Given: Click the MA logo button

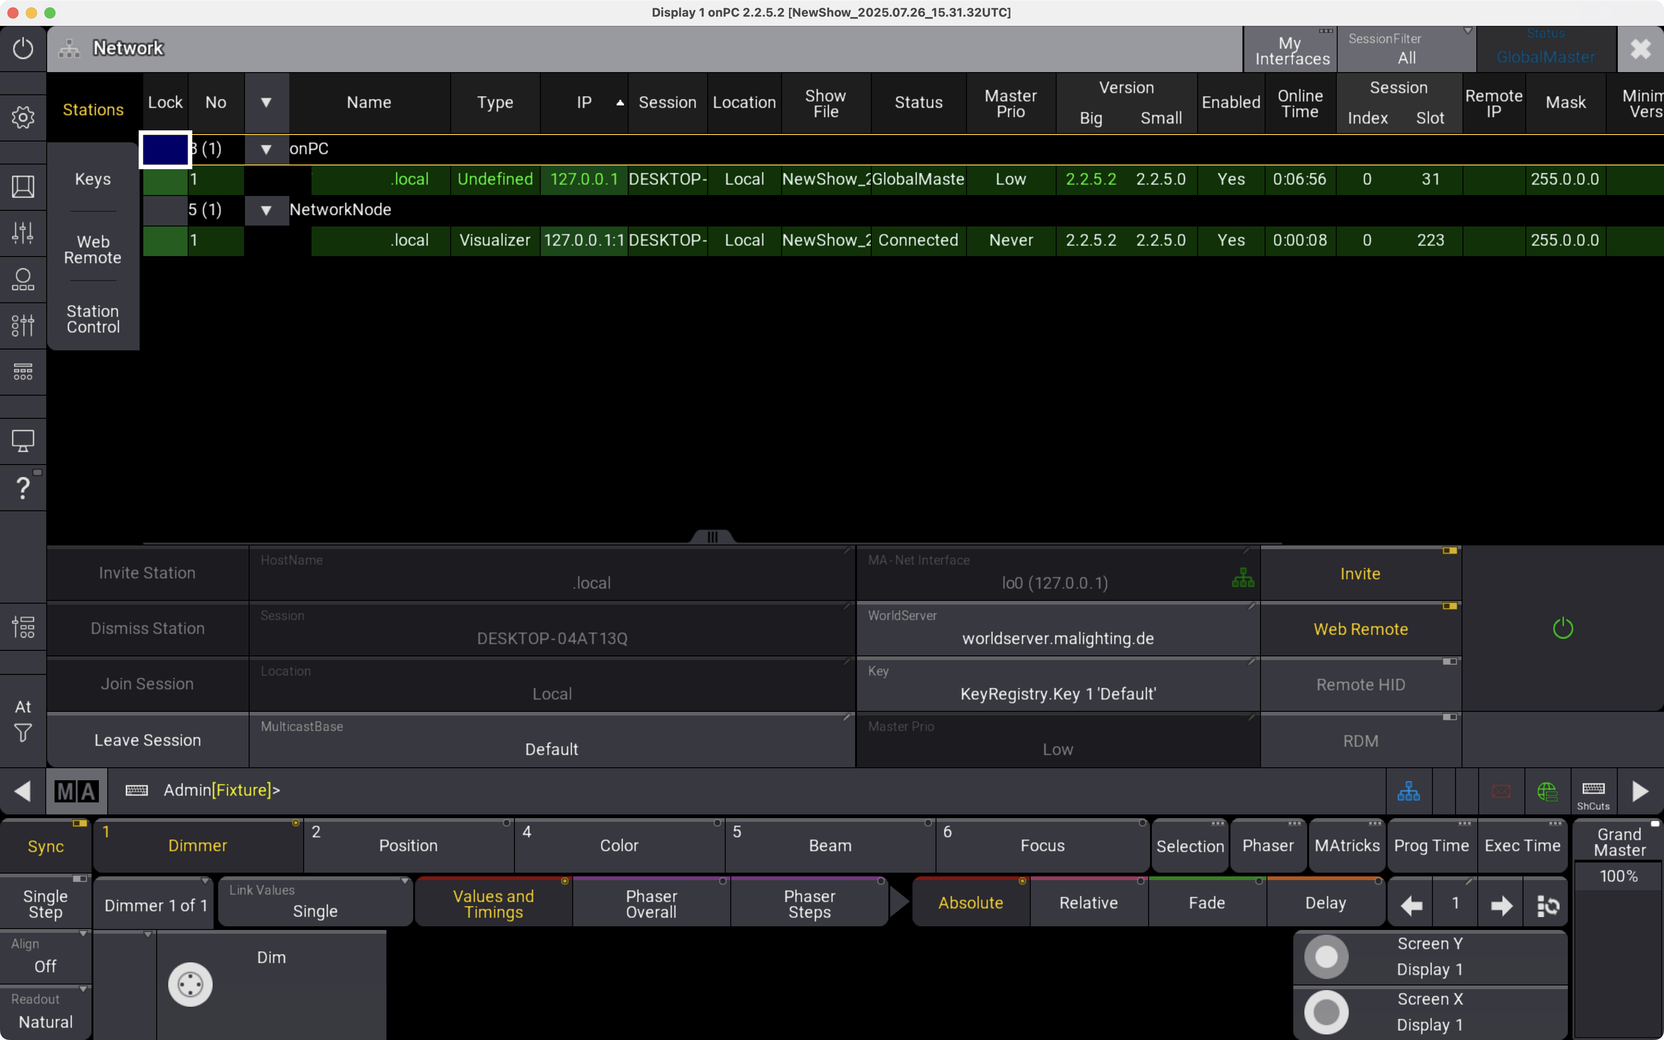Looking at the screenshot, I should point(76,791).
